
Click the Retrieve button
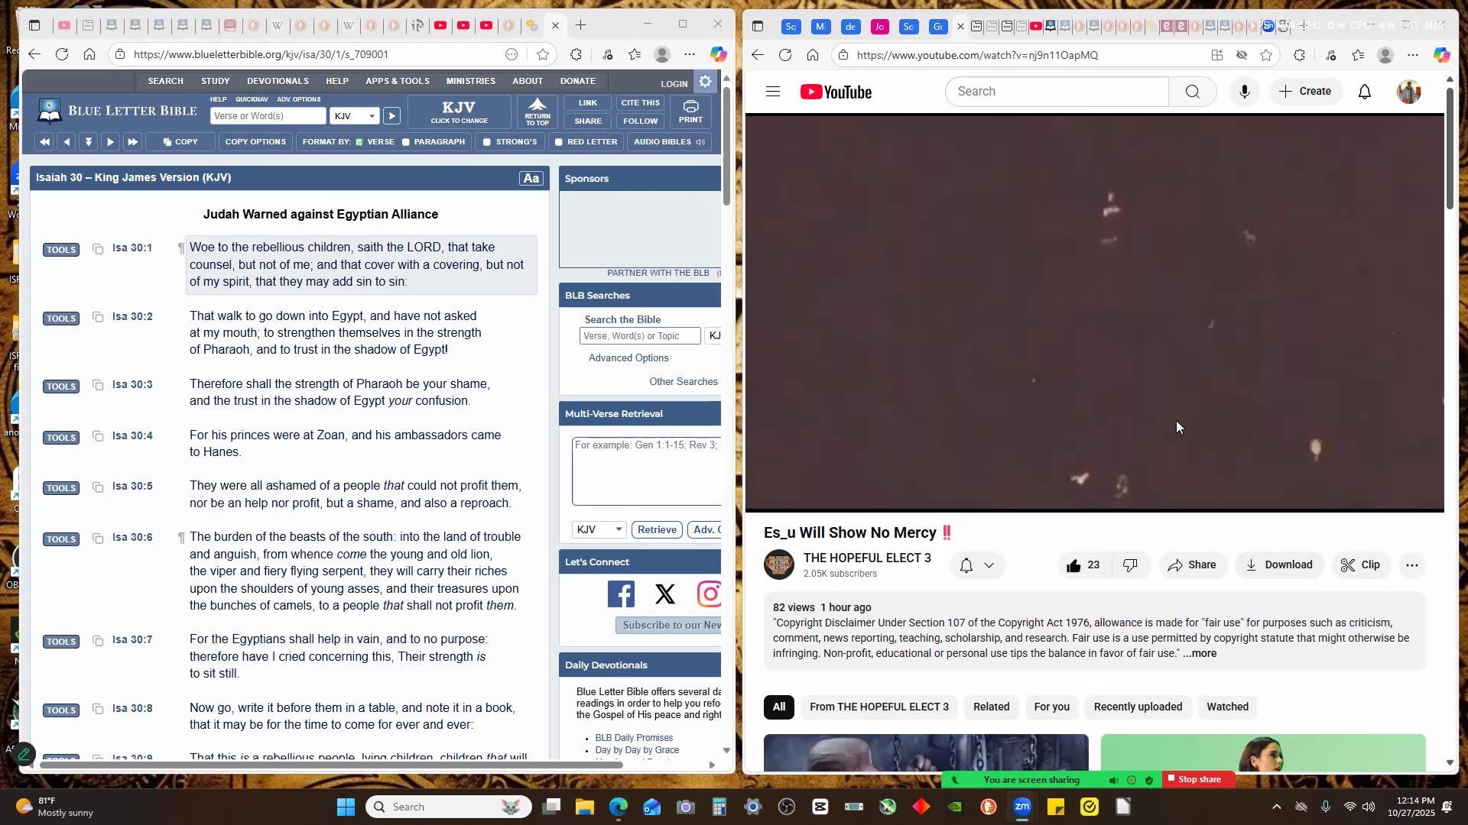[657, 529]
